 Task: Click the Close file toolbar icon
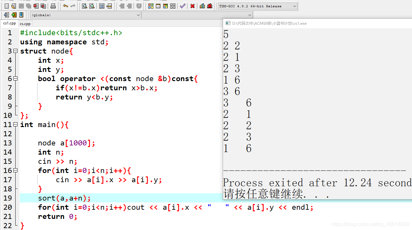pos(36,6)
